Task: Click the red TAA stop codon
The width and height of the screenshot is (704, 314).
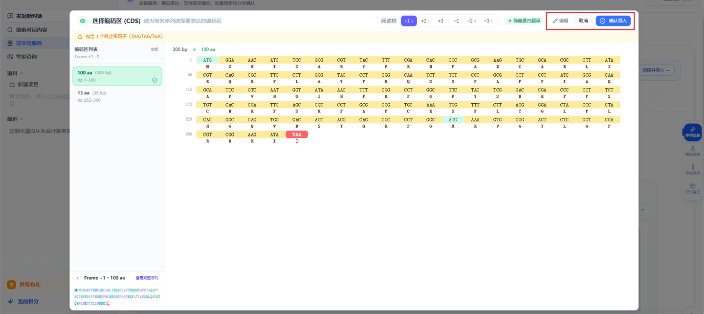Action: click(x=297, y=135)
